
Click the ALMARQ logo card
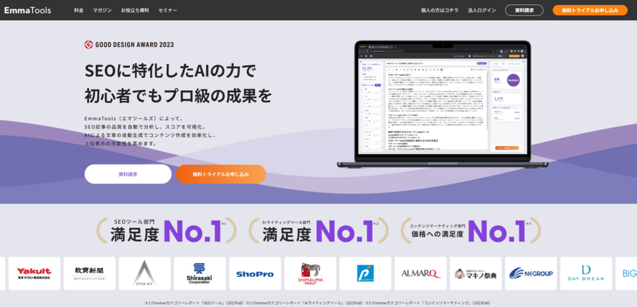421,273
